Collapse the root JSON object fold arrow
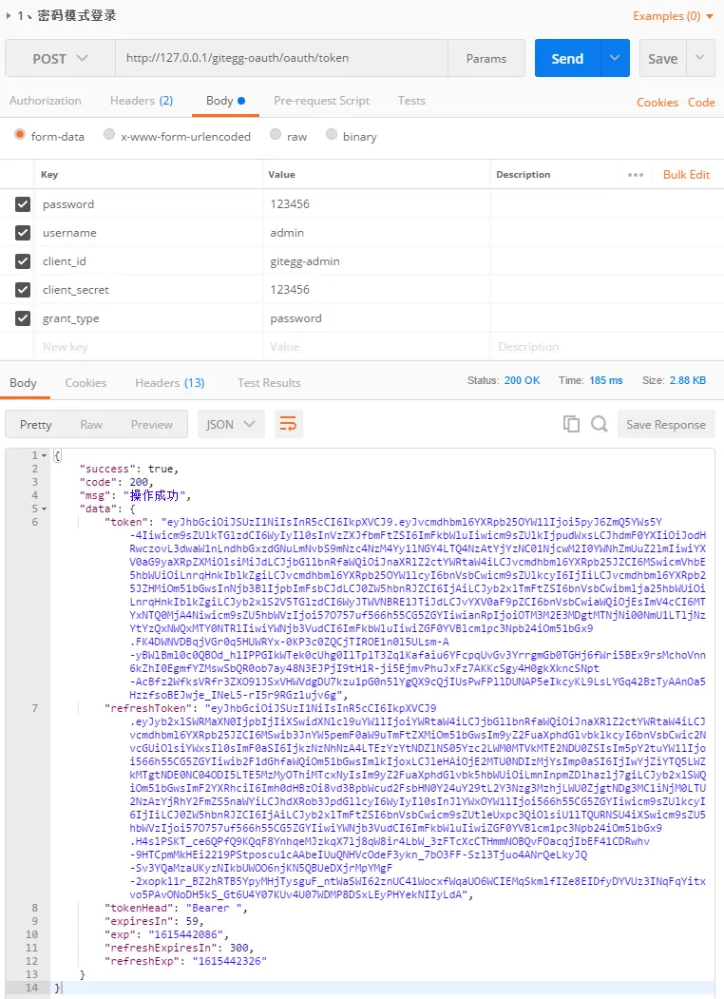Viewport: 724px width, 999px height. point(45,455)
